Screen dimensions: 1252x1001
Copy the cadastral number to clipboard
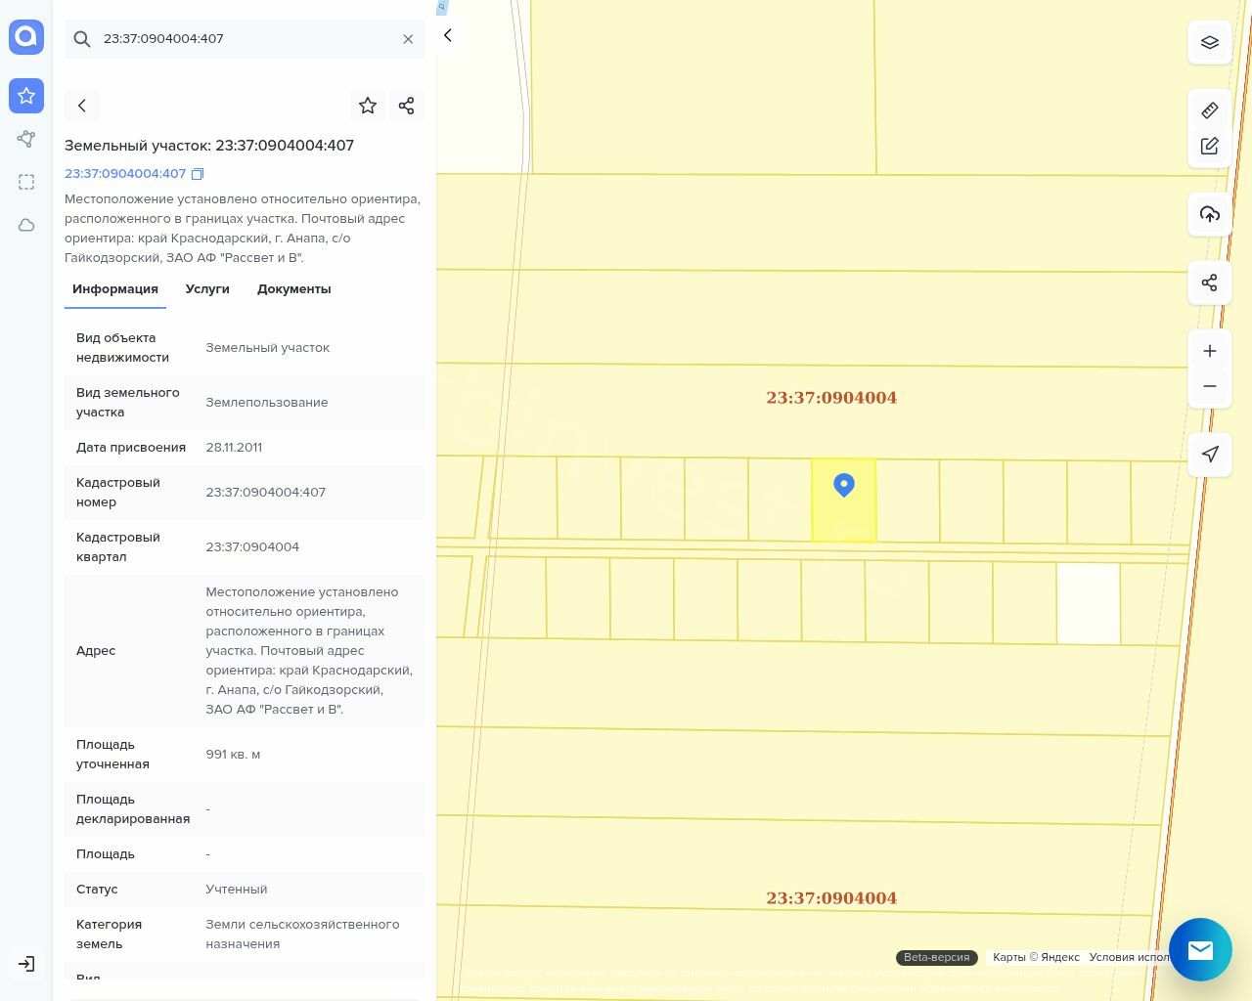coord(198,174)
